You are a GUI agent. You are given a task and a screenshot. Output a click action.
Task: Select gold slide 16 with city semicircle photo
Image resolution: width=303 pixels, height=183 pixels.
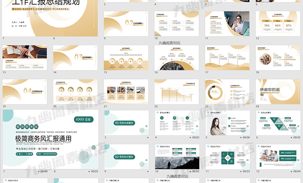click(177, 58)
